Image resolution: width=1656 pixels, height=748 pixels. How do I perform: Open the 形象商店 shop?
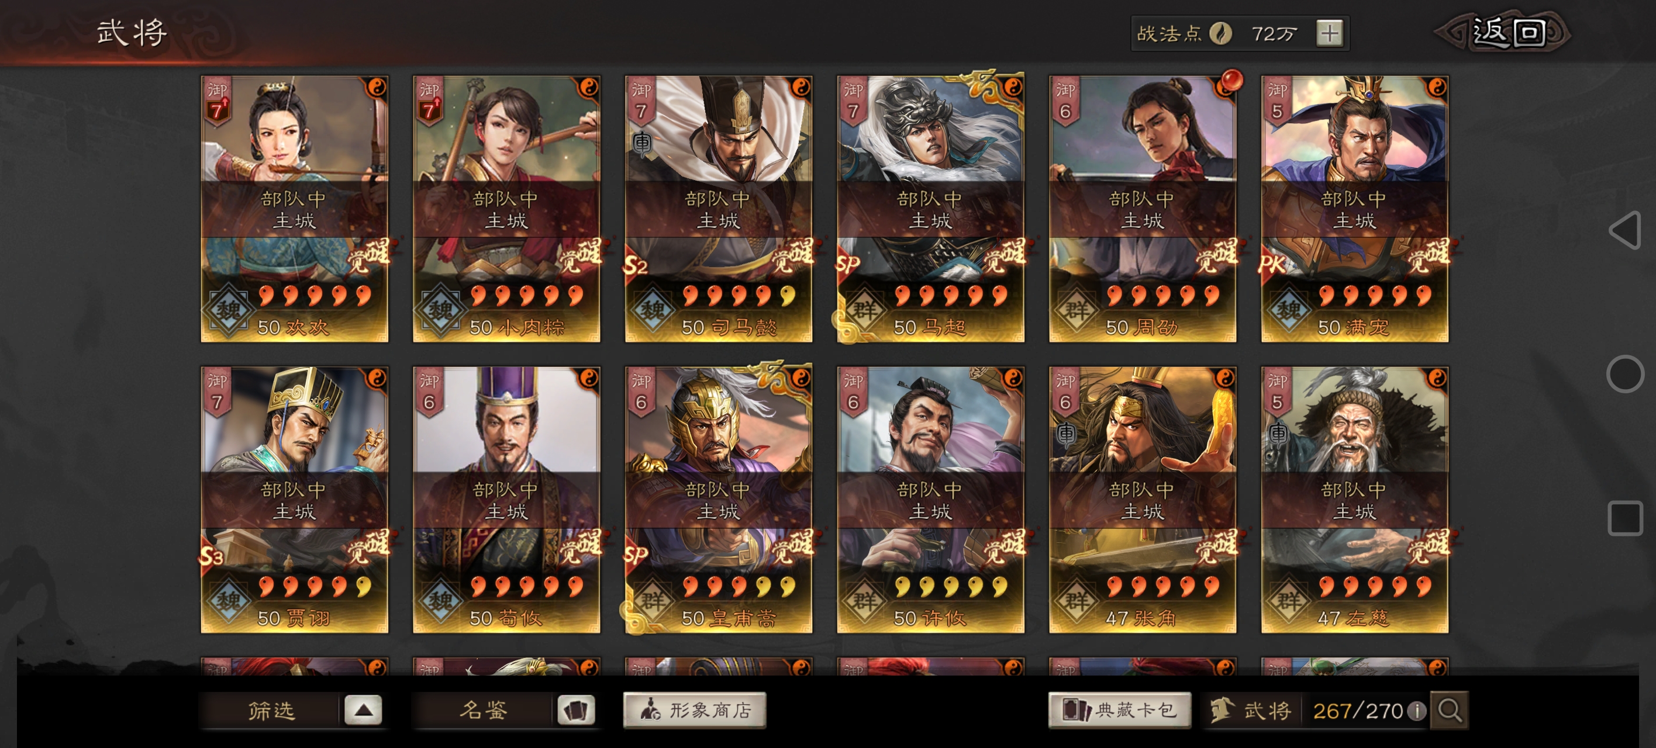click(694, 710)
